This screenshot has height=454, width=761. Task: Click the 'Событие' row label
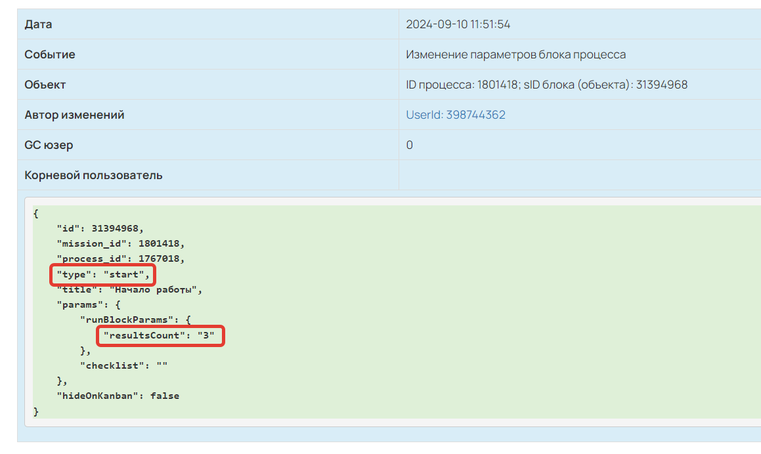point(50,54)
